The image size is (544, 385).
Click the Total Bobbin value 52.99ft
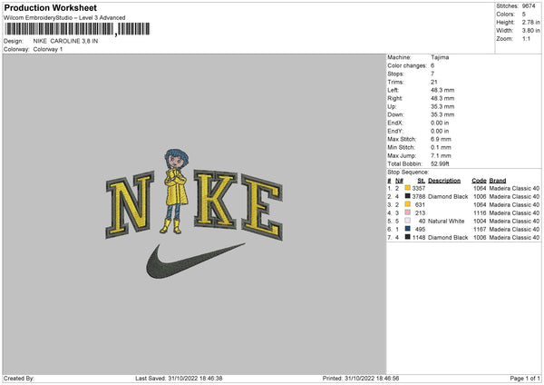[441, 163]
